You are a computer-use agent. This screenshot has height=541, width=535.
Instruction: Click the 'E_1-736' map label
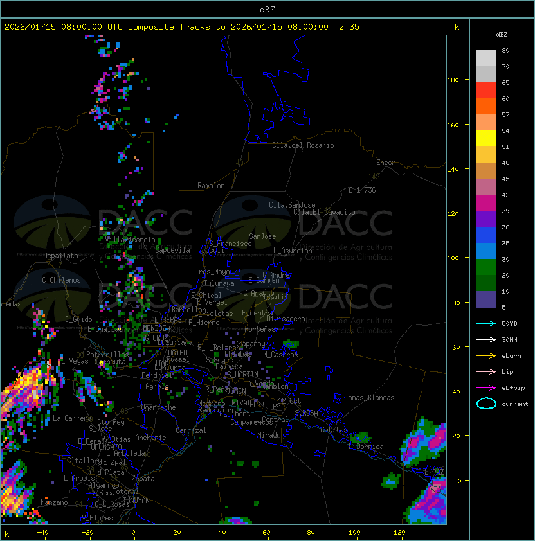coord(362,190)
